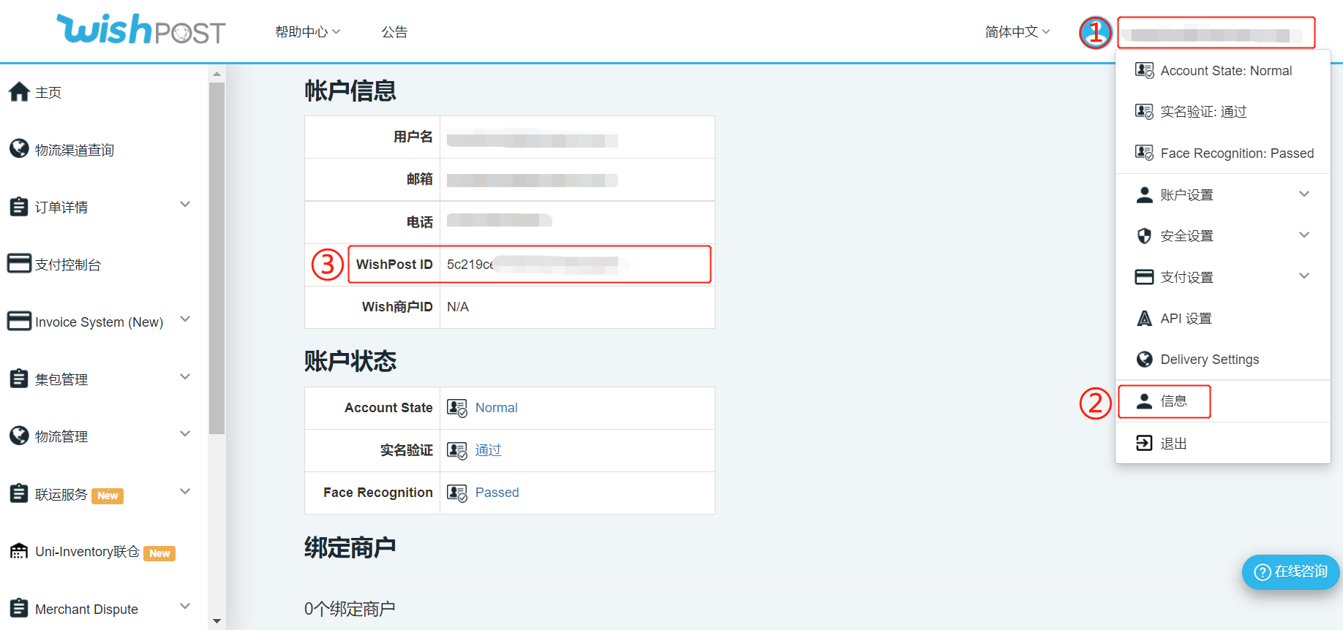Expand the 账户设置 submenu chevron

[x=1304, y=194]
